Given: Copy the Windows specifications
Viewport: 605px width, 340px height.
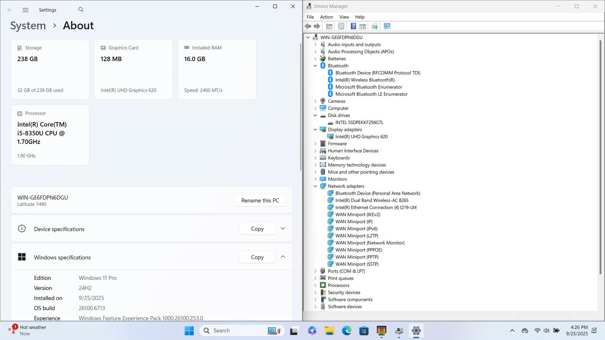Looking at the screenshot, I should coord(257,257).
